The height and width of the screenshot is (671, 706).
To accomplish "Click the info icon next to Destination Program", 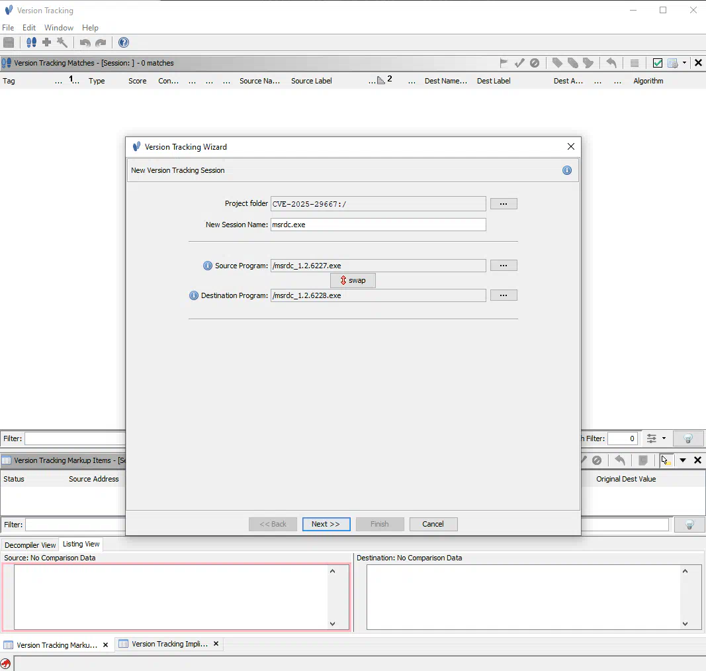I will point(194,295).
